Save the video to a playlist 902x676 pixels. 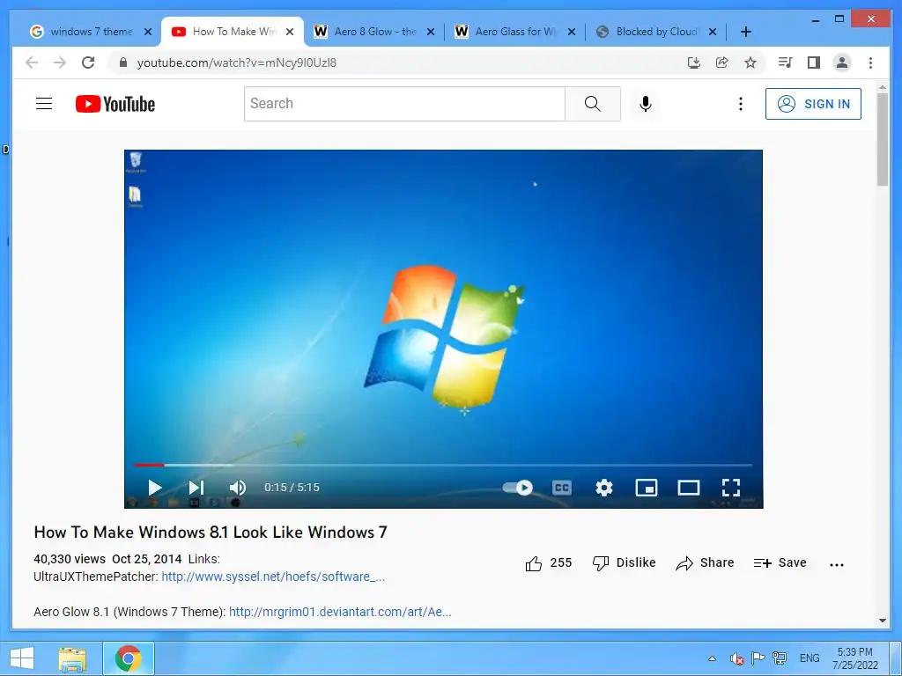pyautogui.click(x=780, y=562)
